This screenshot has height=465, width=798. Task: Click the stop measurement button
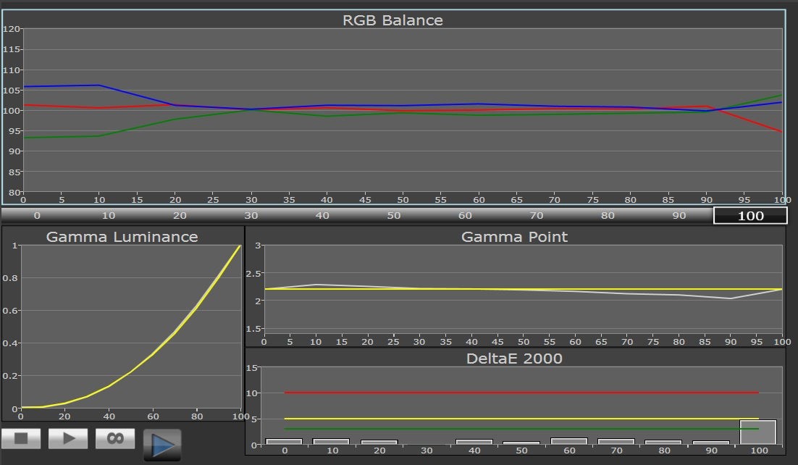[21, 438]
